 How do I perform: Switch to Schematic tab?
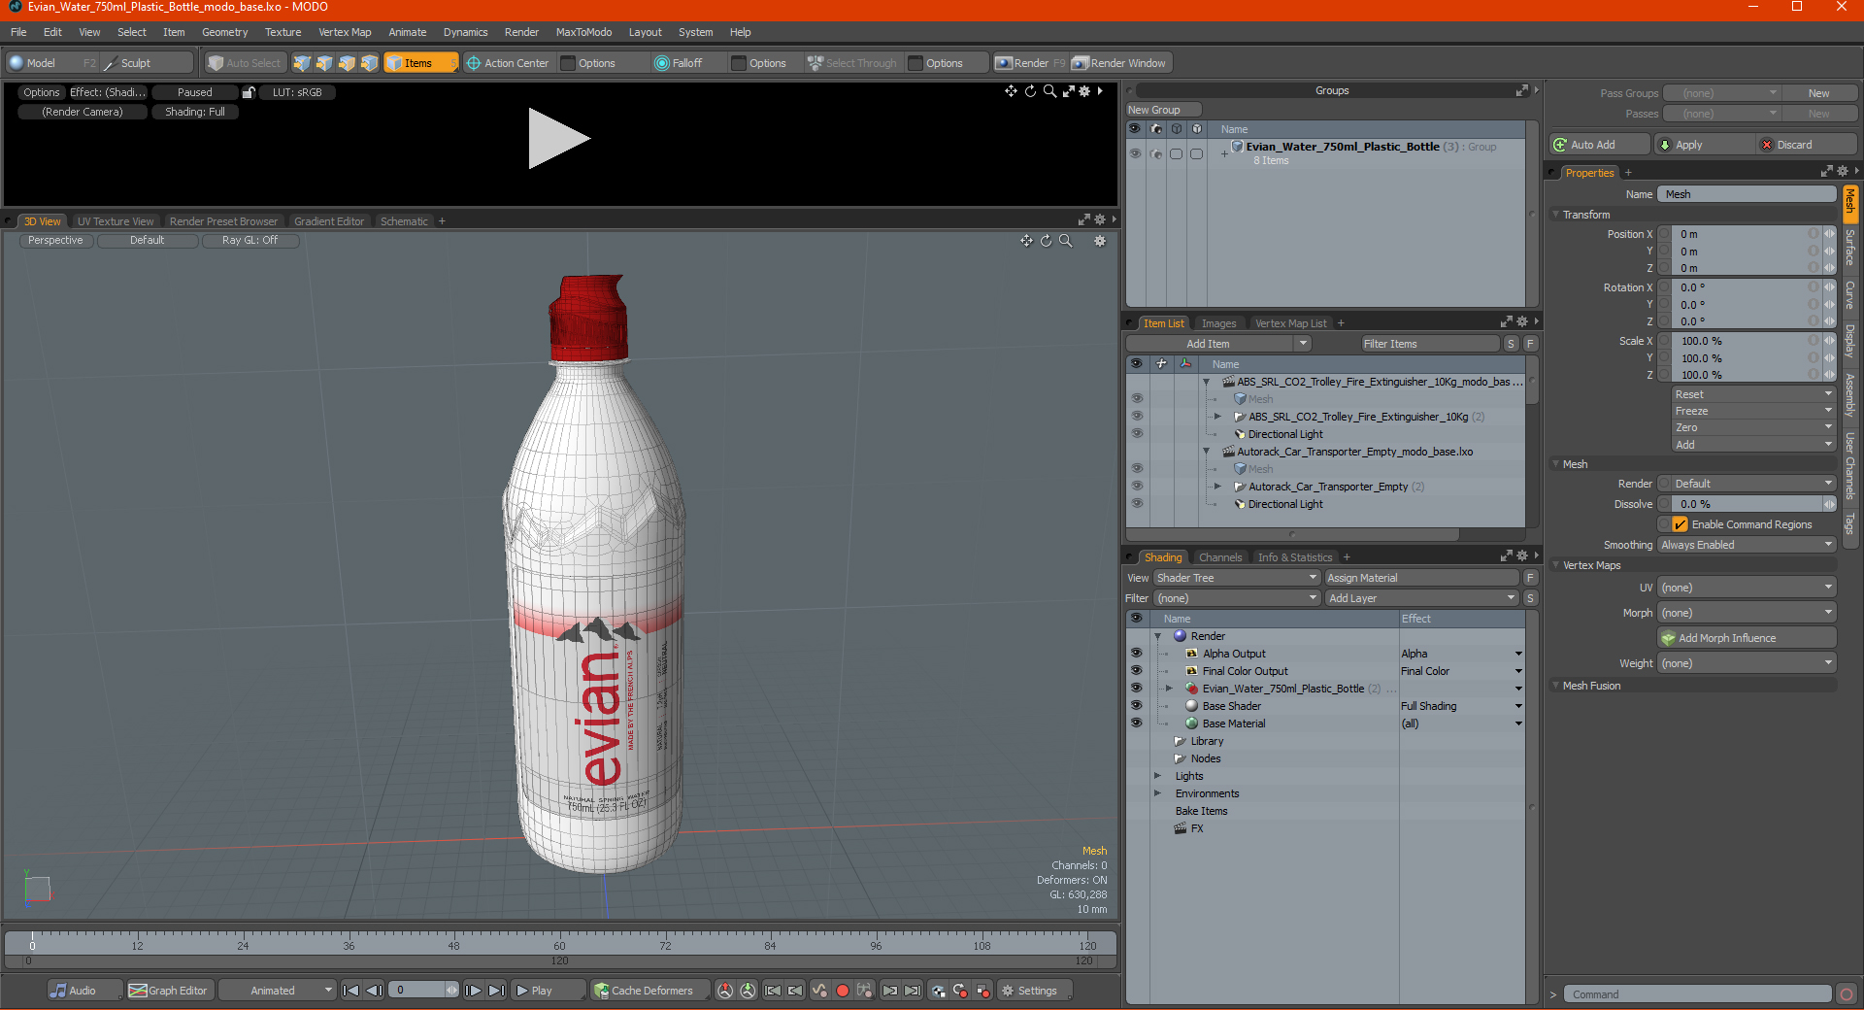pos(404,221)
